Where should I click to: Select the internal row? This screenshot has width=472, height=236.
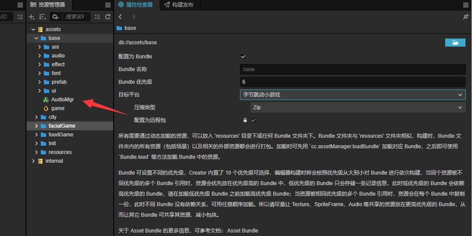(x=70, y=161)
